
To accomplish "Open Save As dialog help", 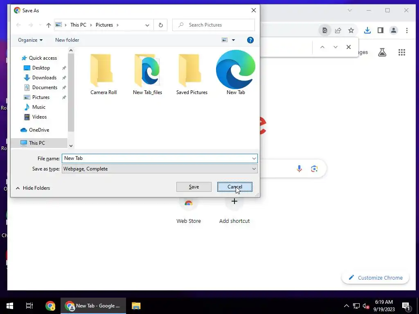I will [250, 40].
